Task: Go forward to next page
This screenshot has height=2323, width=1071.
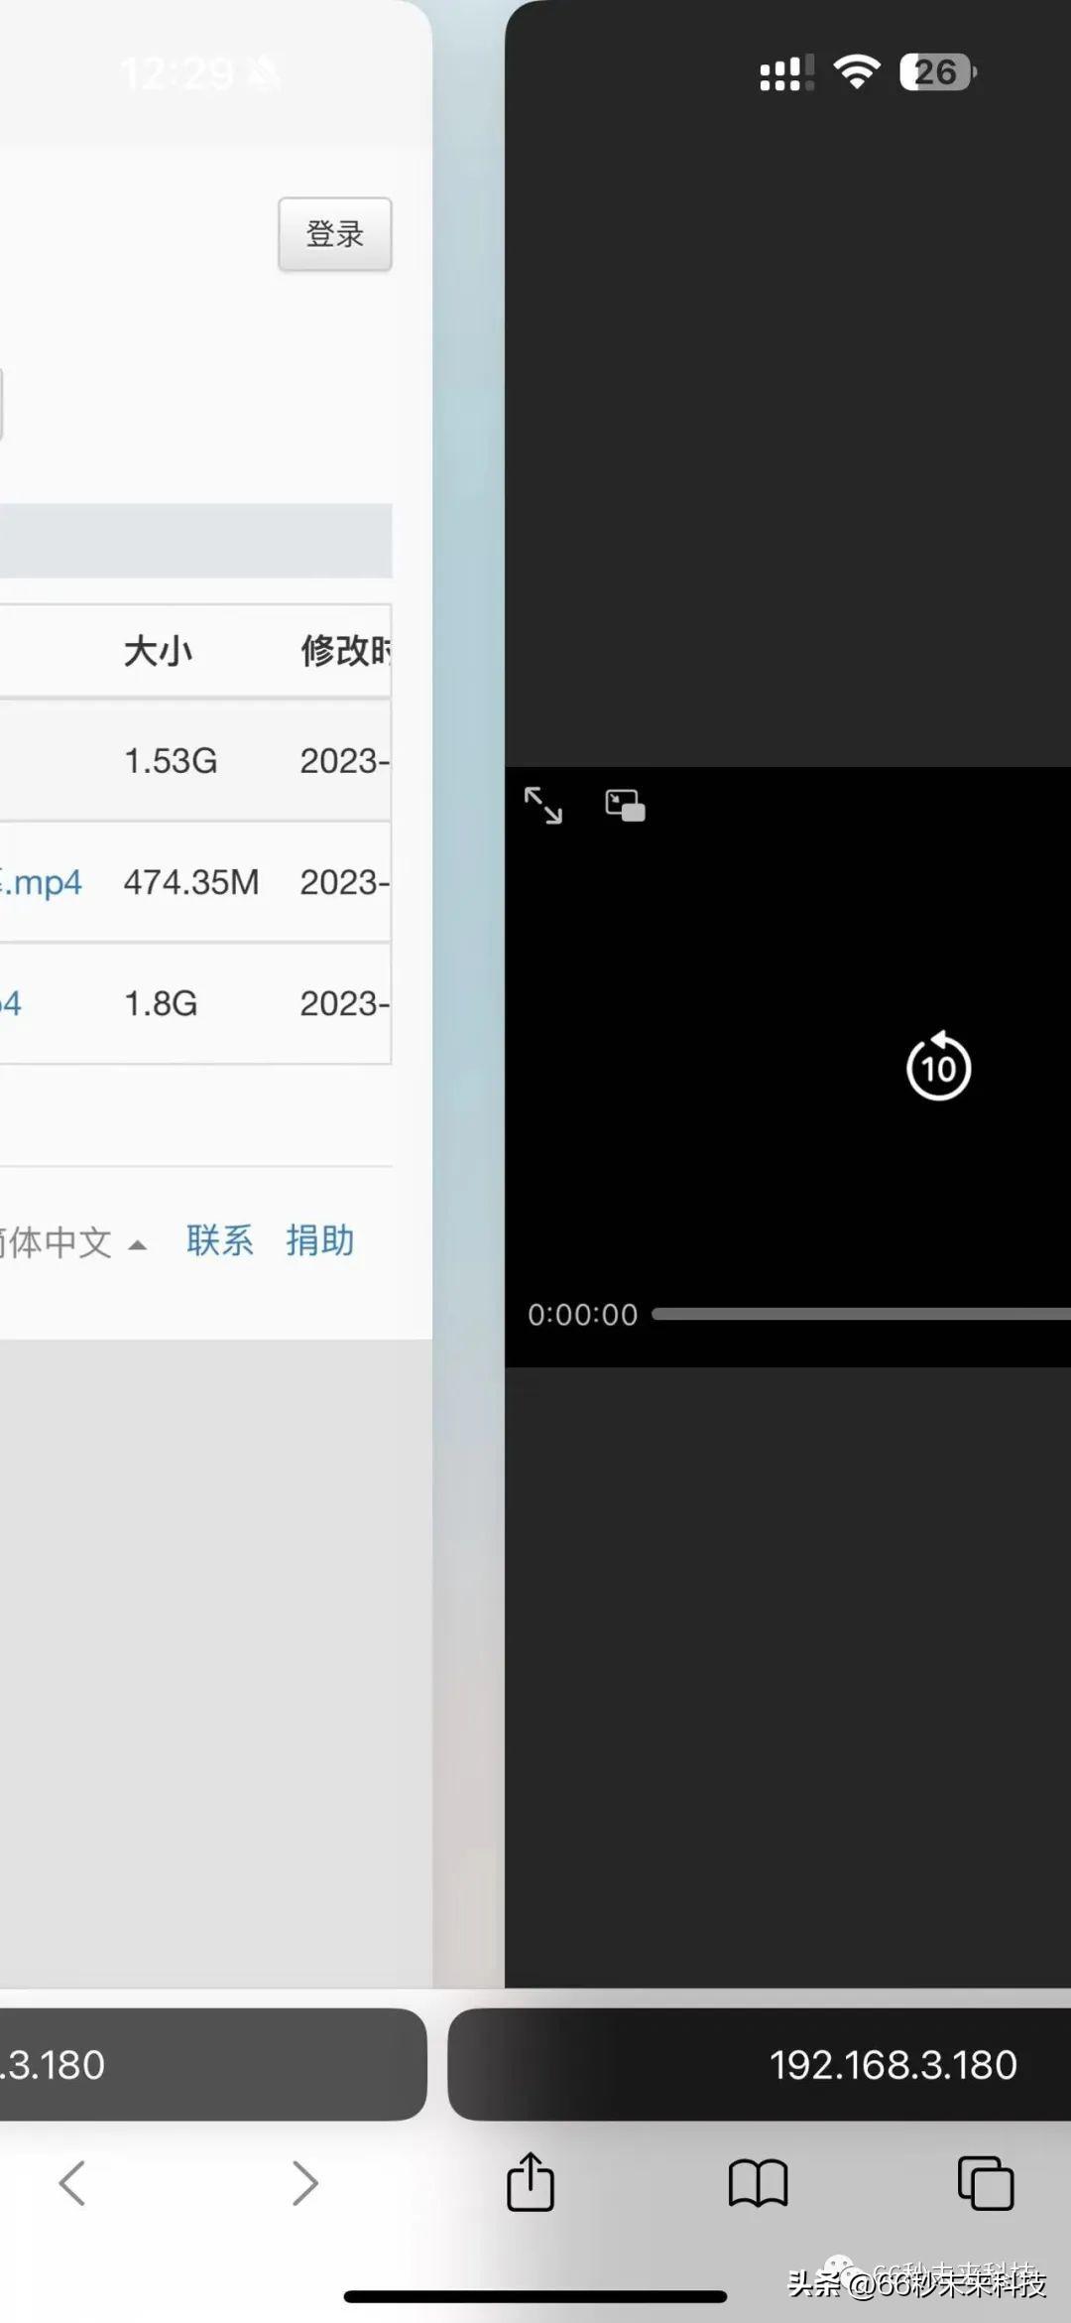Action: [303, 2183]
